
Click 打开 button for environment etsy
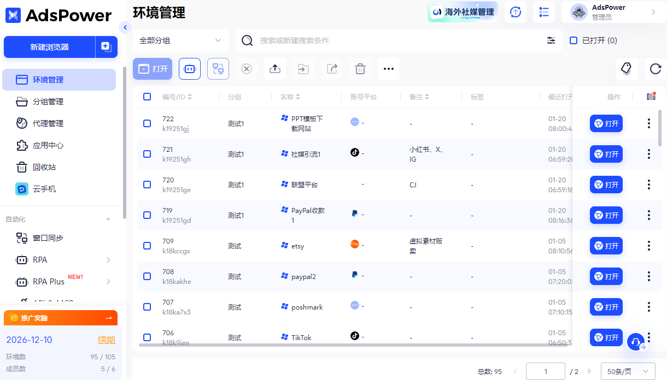606,246
